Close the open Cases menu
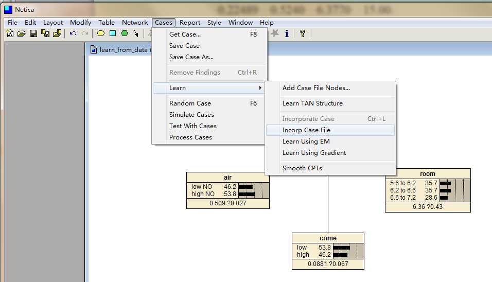Viewport: 492px width, 282px height. (x=164, y=23)
